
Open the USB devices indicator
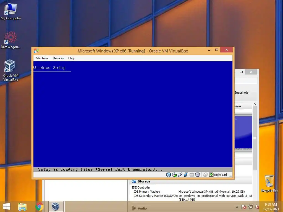[180, 175]
